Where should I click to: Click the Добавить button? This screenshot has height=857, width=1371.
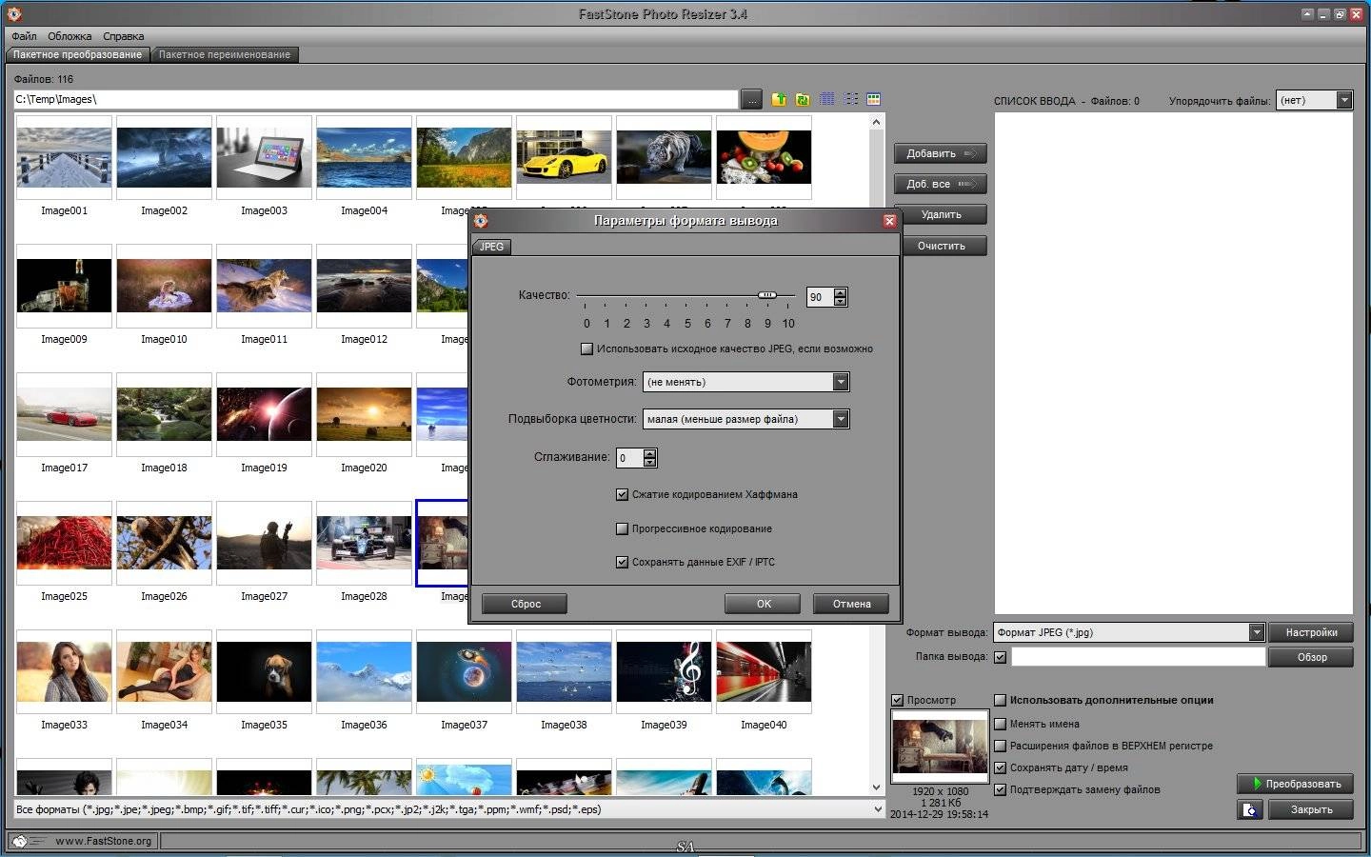tap(940, 153)
